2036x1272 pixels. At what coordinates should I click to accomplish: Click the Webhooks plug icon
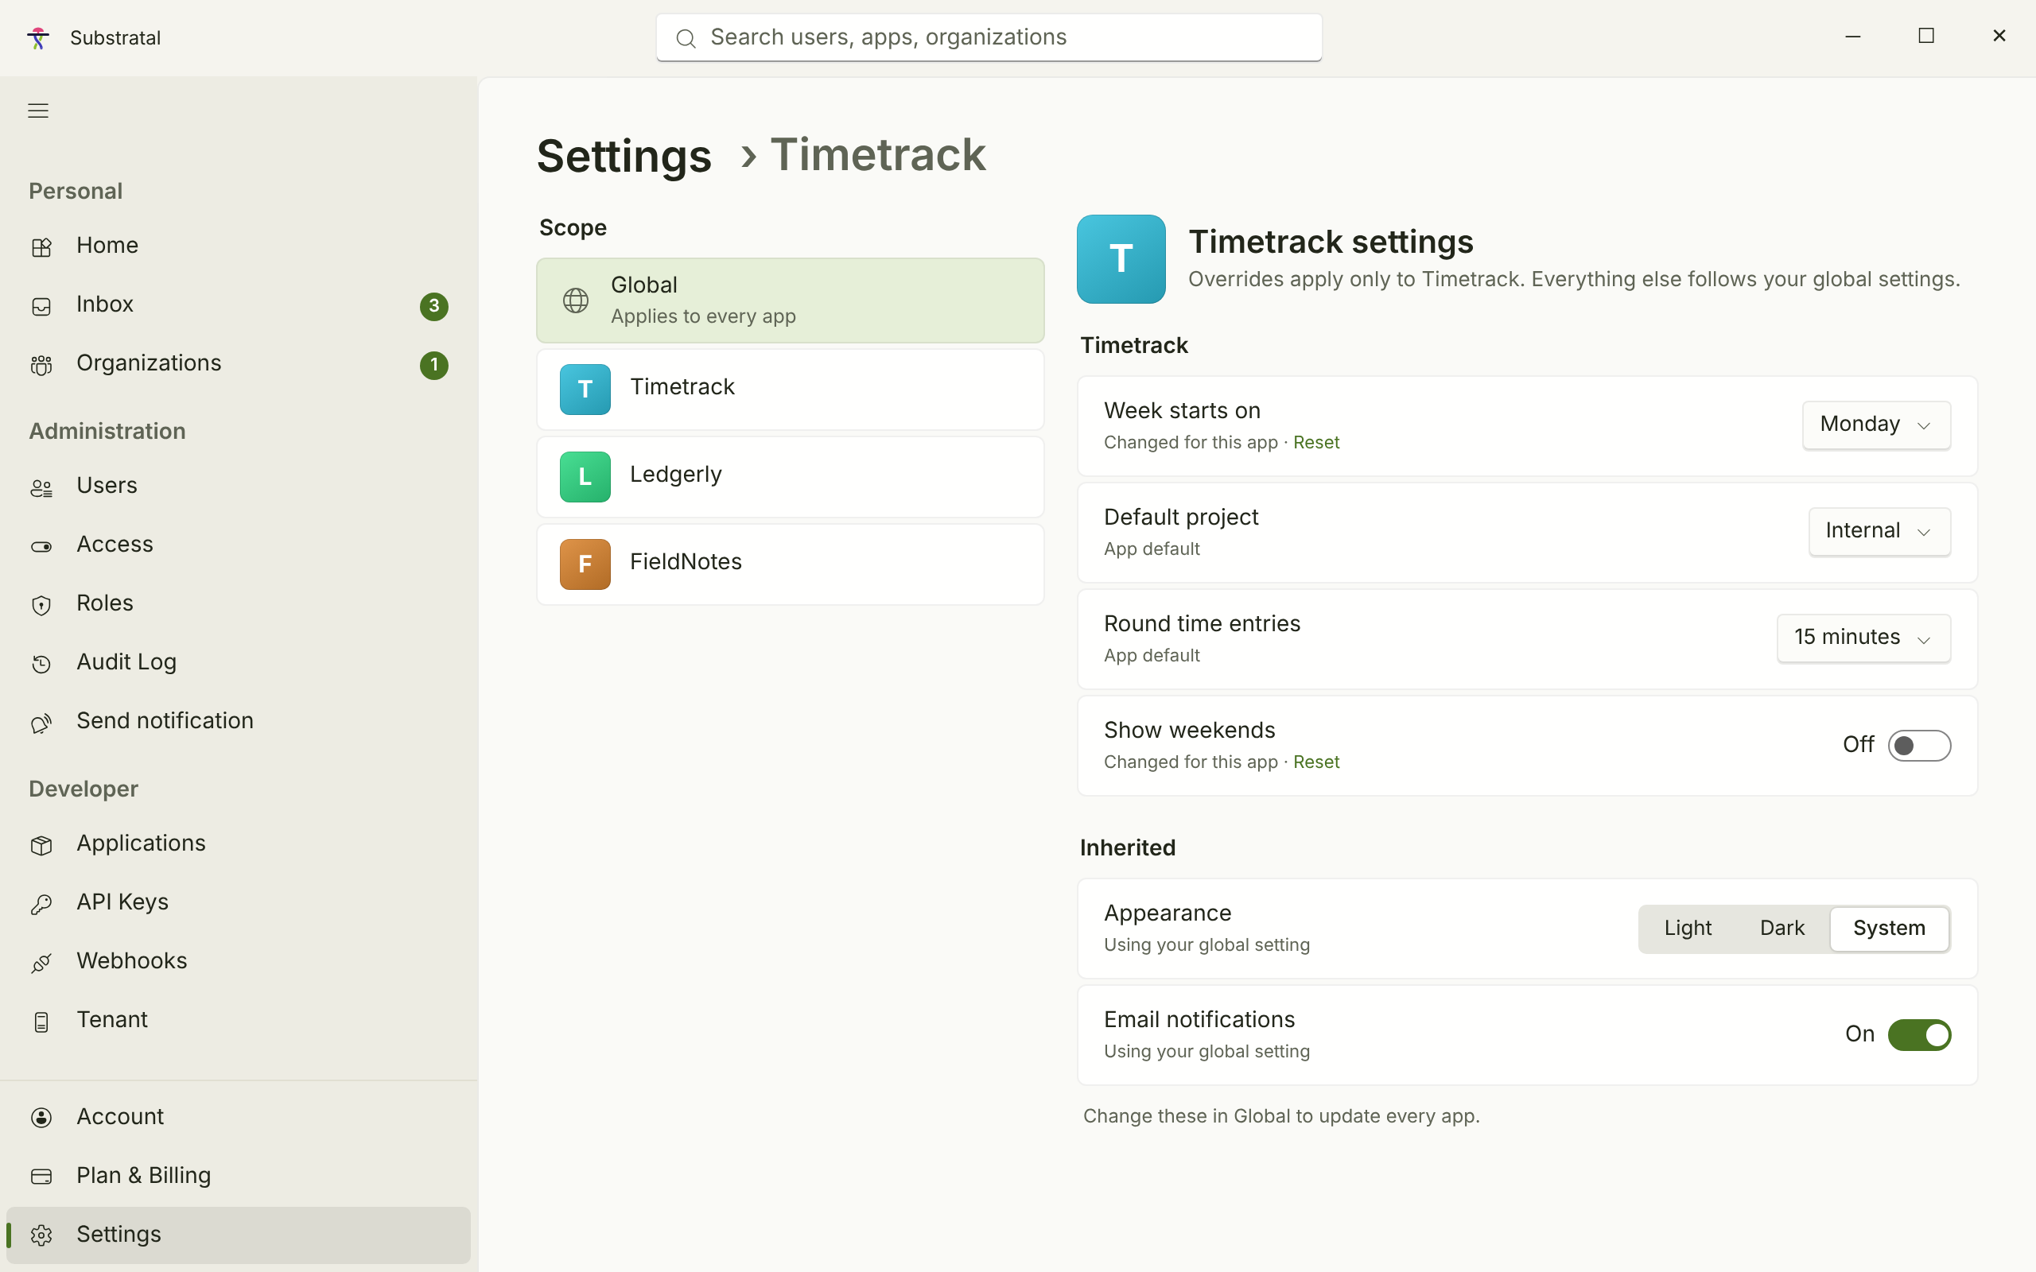tap(41, 964)
